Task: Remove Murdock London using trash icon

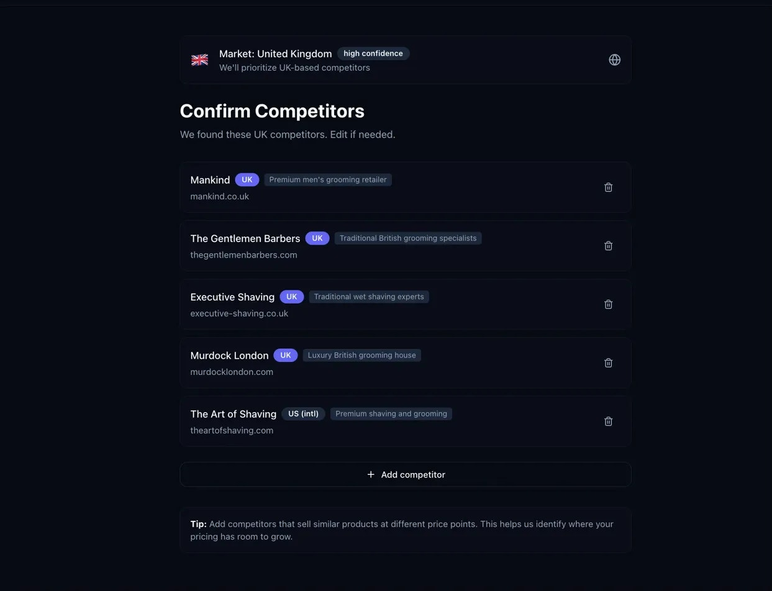Action: click(x=608, y=363)
